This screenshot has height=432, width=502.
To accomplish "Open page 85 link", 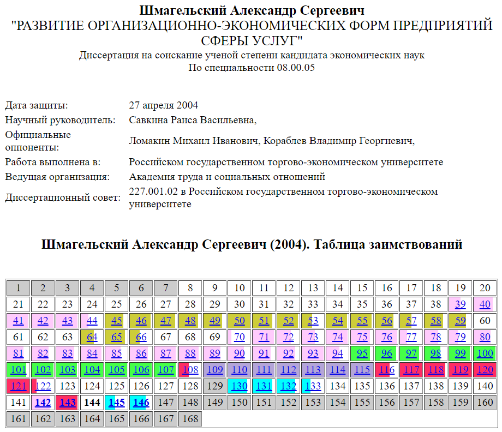I will click(117, 353).
